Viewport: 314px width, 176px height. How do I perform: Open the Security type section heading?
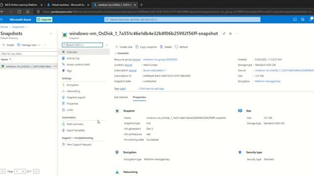tap(254, 152)
